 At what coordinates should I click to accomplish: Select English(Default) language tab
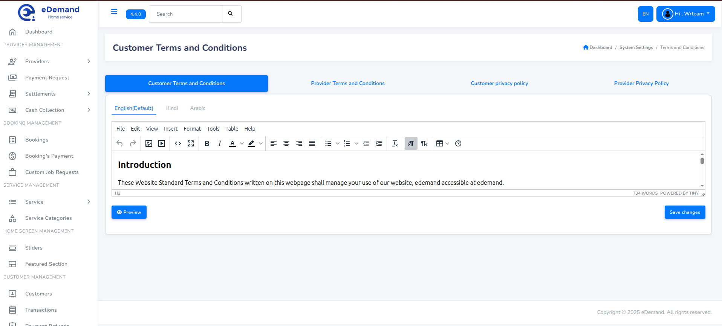coord(134,108)
